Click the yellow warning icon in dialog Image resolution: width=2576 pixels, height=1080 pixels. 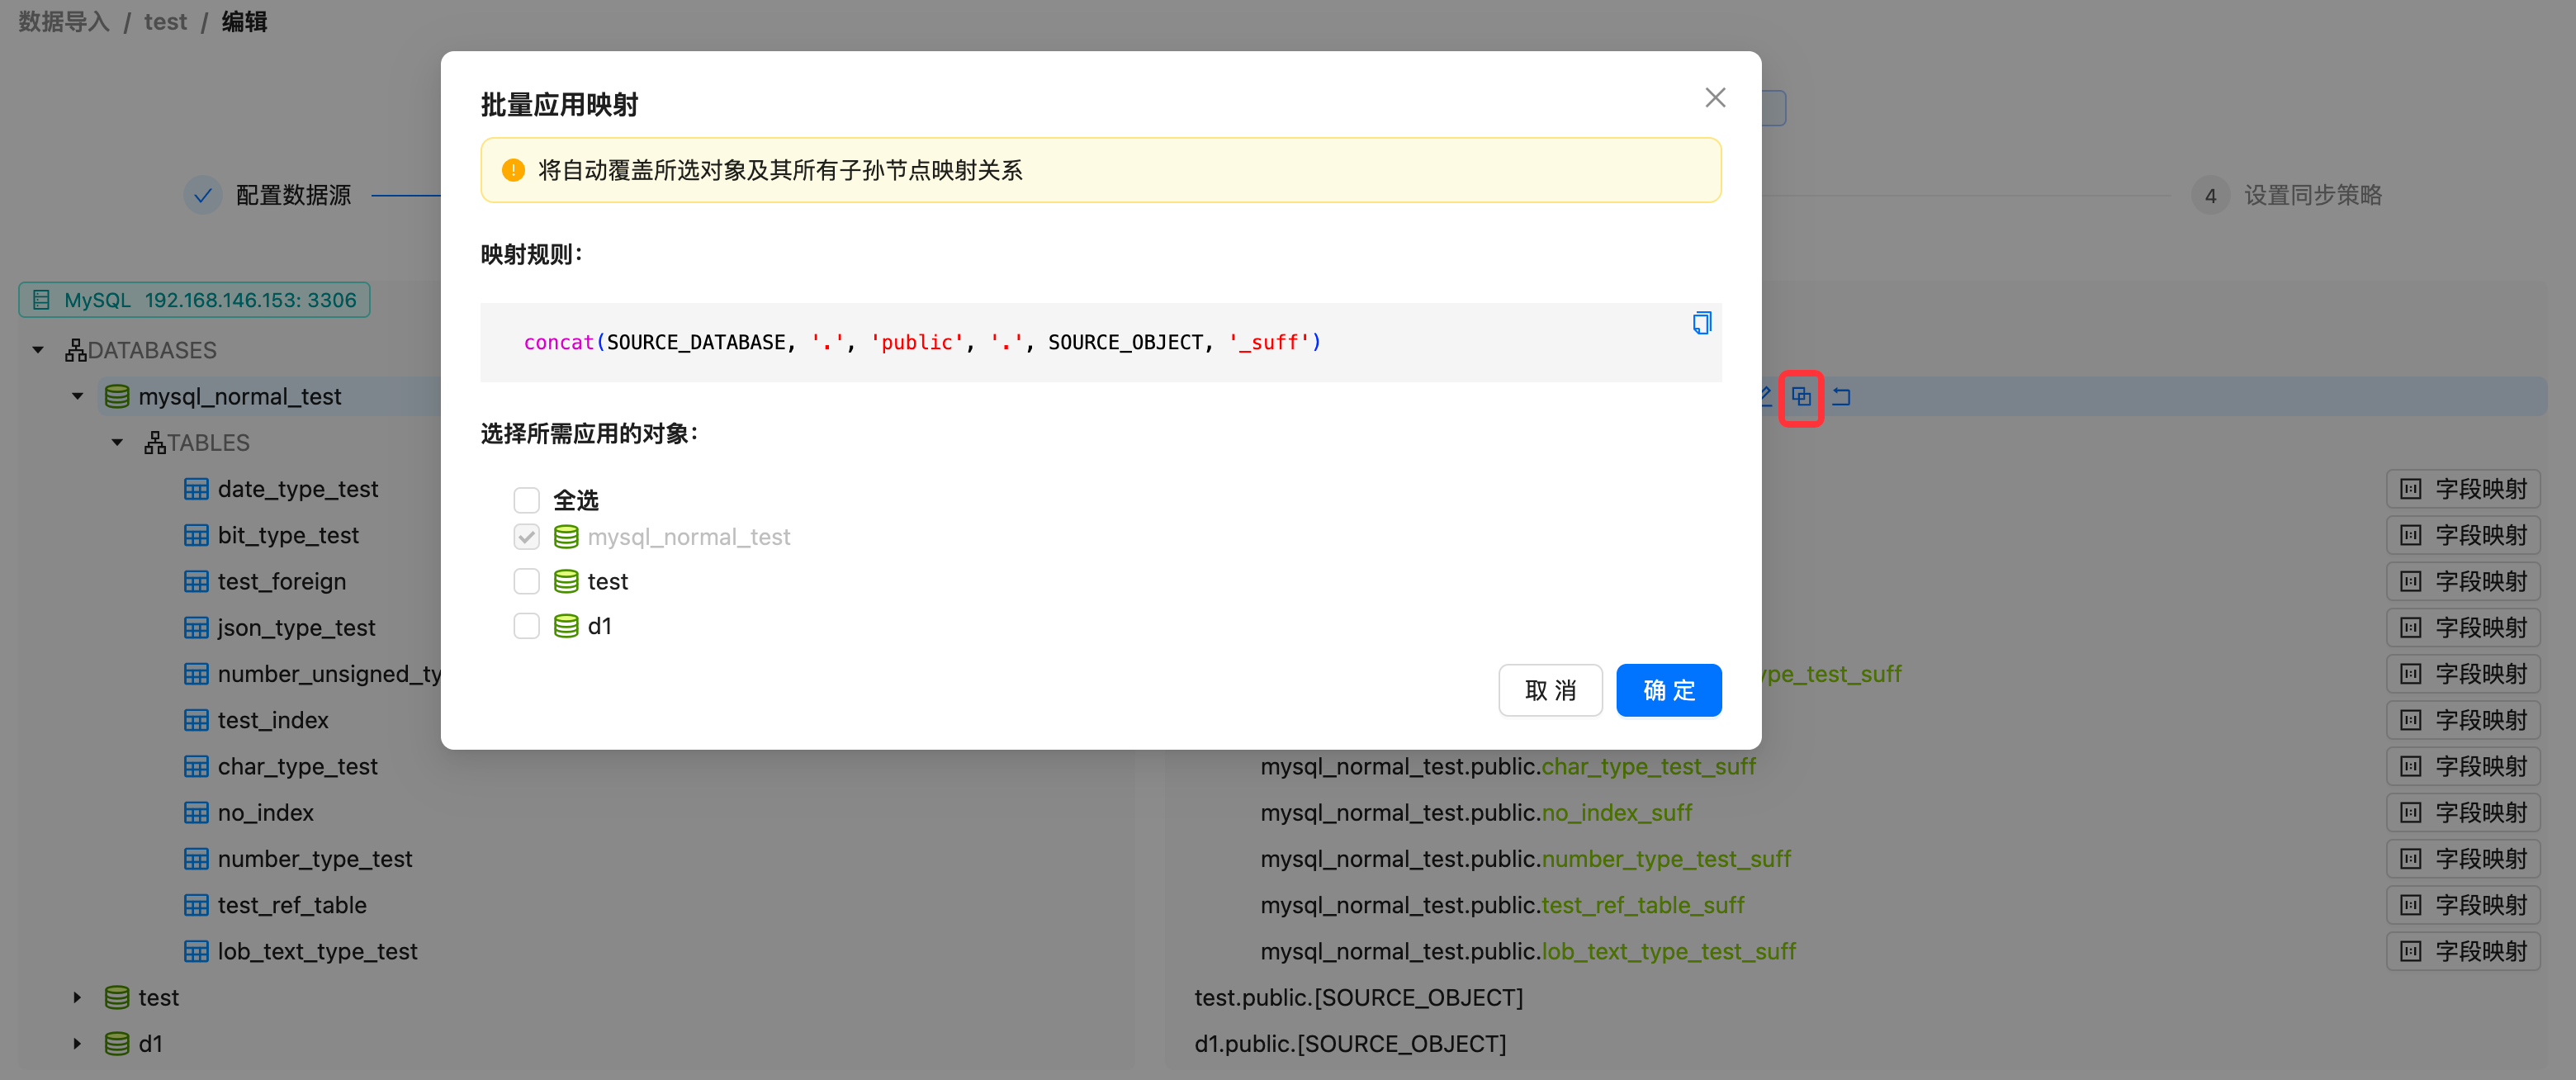coord(513,170)
